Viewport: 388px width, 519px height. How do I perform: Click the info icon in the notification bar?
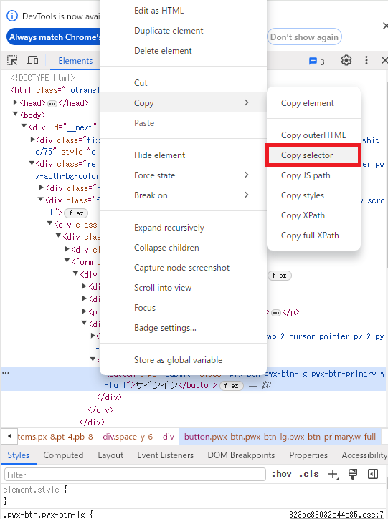click(x=12, y=16)
